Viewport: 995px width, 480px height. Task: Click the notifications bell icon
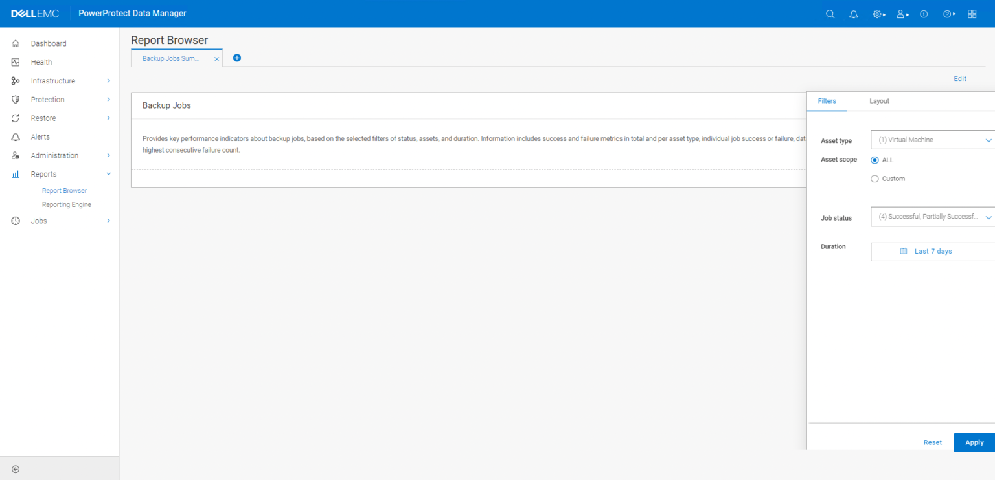[x=853, y=14]
